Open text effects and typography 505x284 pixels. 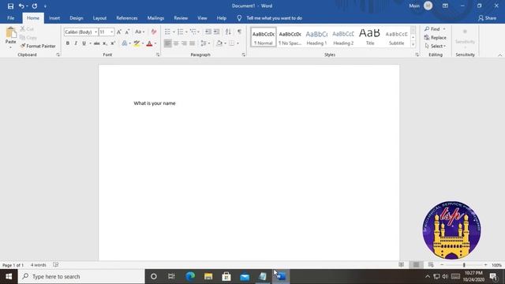pos(125,43)
